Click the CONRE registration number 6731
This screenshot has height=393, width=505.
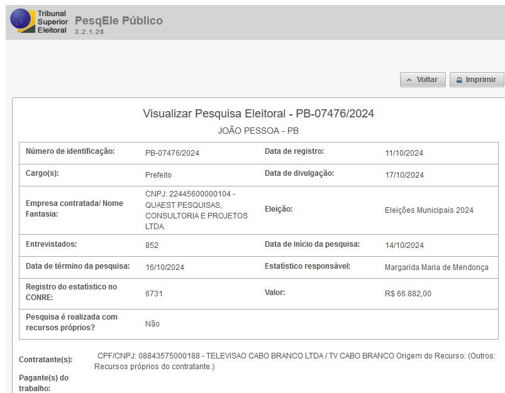[x=154, y=294]
